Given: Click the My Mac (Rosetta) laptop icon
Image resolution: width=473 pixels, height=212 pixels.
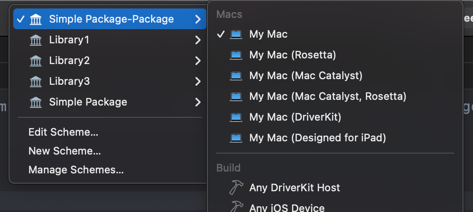Looking at the screenshot, I should pos(236,55).
